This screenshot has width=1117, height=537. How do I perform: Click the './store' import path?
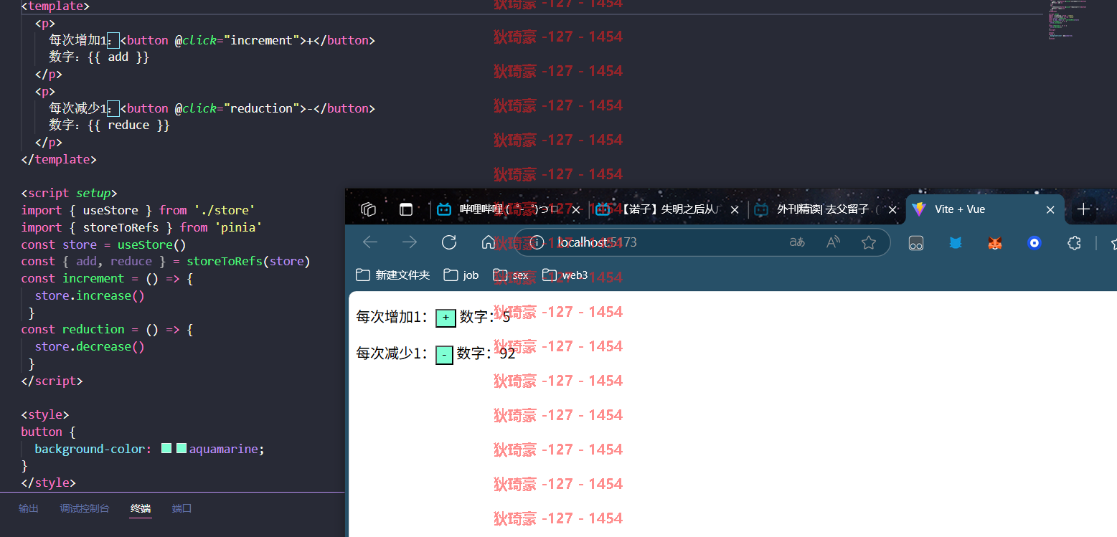225,210
